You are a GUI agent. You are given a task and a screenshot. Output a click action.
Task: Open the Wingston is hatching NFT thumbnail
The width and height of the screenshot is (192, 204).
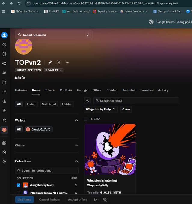110,149
